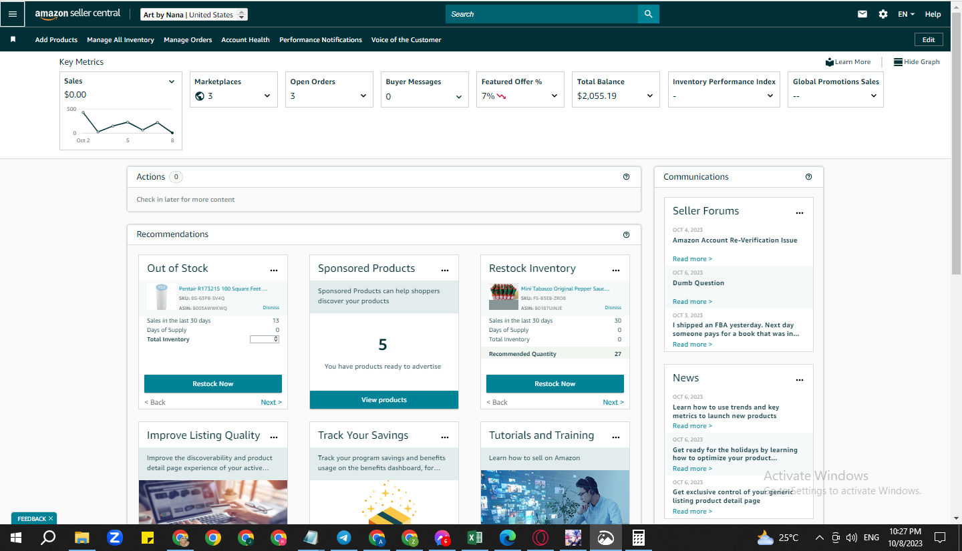962x551 pixels.
Task: Open the Windows Start menu
Action: pyautogui.click(x=15, y=538)
